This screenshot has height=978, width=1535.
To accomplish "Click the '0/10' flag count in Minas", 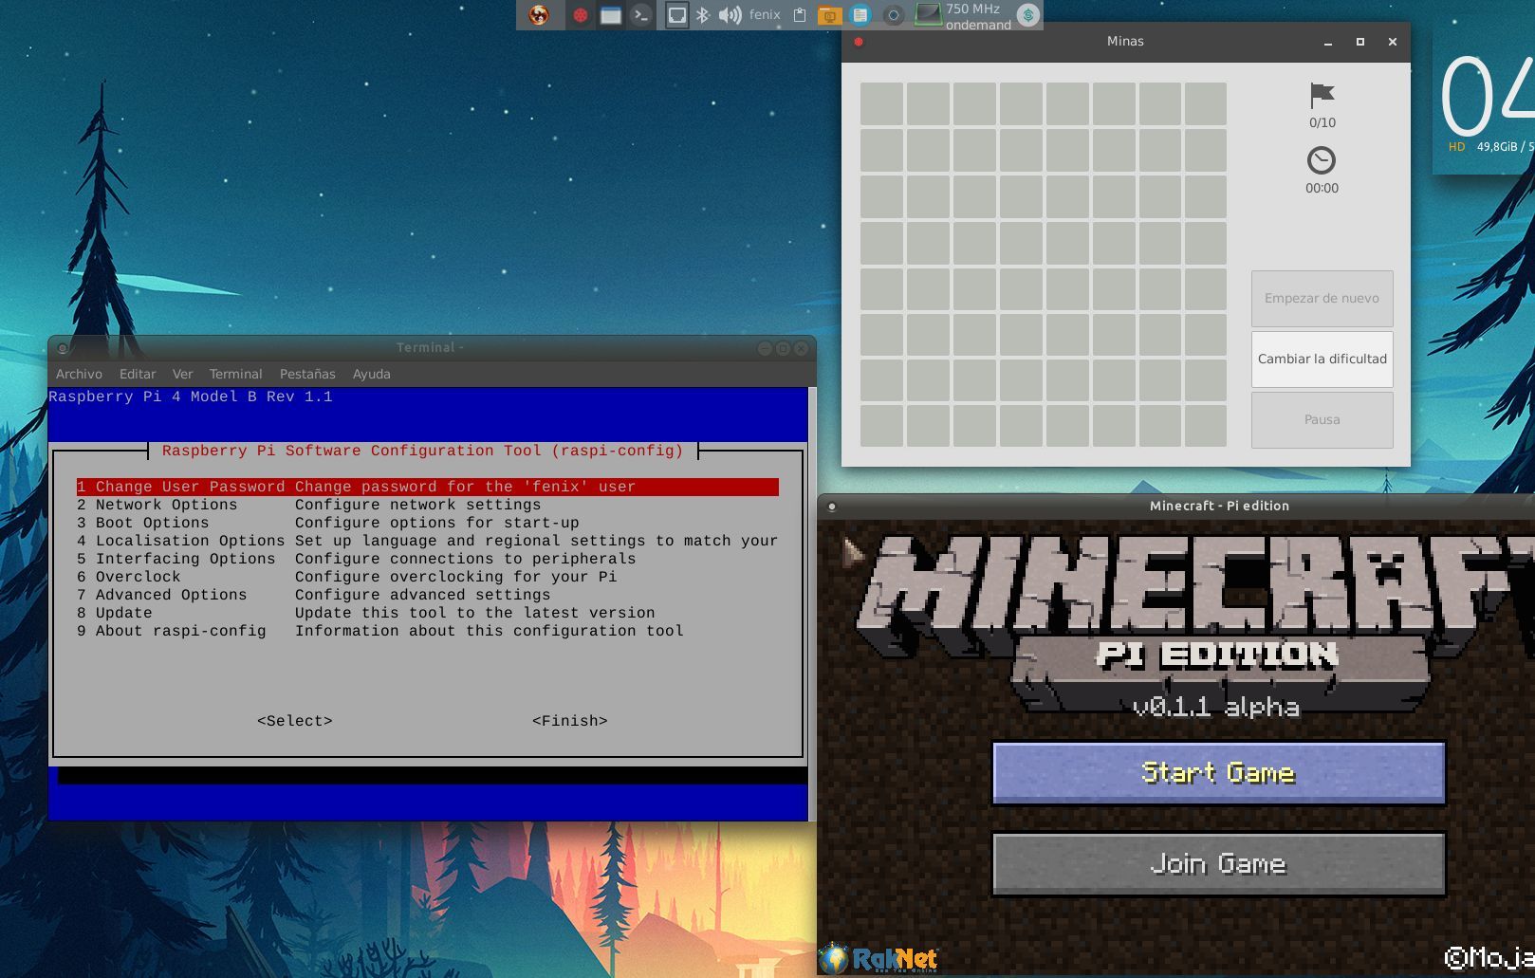I will pyautogui.click(x=1322, y=122).
